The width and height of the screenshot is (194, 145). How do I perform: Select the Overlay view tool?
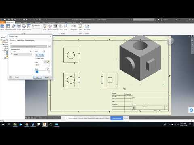[x=29, y=27]
